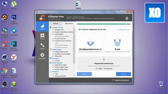The height and width of the screenshot is (94, 168).
Task: Toggle Windows Media Center checkbox
Action: 53,67
